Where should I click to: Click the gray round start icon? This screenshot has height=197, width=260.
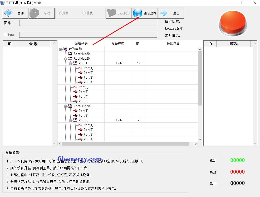34,13
